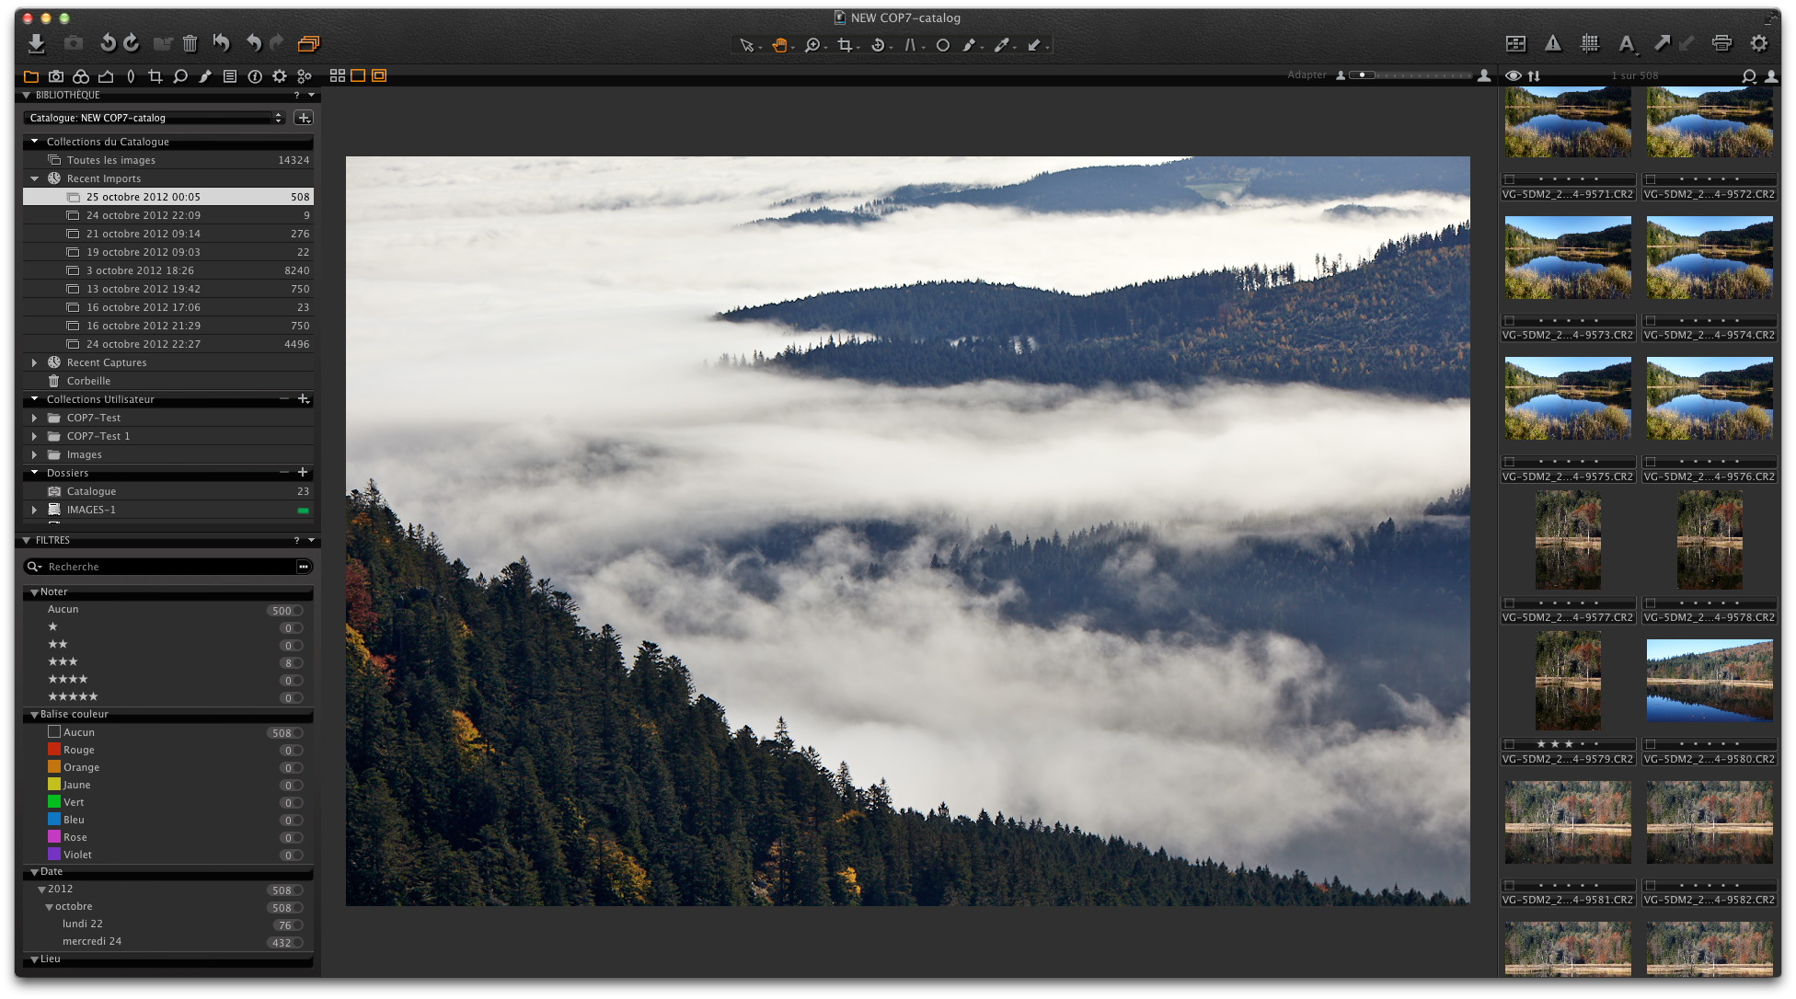Collapse Collections du Catalogue section

(x=35, y=142)
